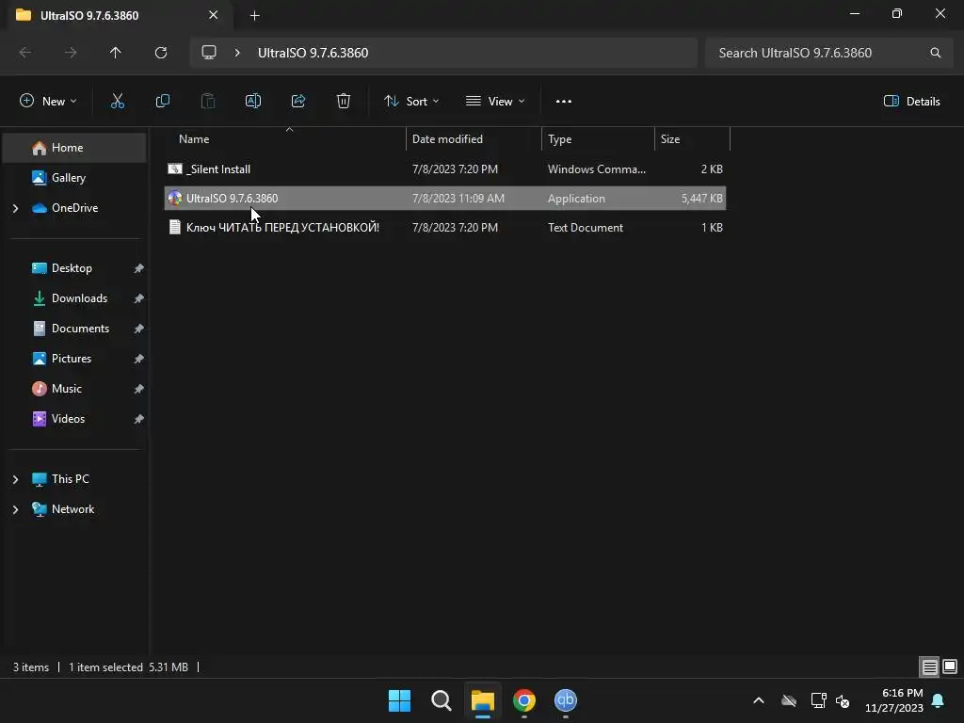
Task: Open the New dropdown menu
Action: pyautogui.click(x=48, y=102)
